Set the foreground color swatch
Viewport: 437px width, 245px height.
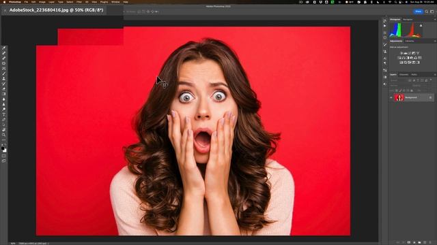pyautogui.click(x=3, y=148)
